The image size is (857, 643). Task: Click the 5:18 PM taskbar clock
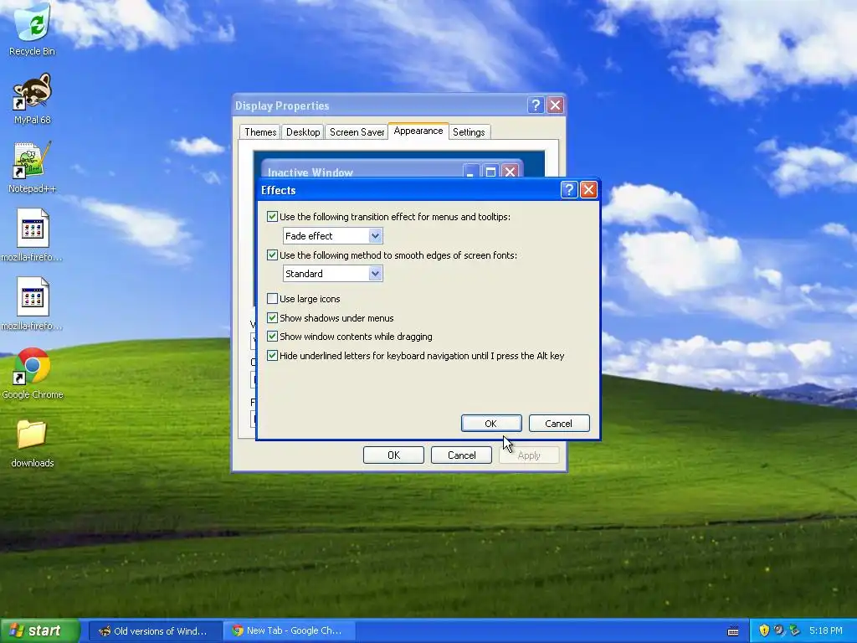point(825,630)
